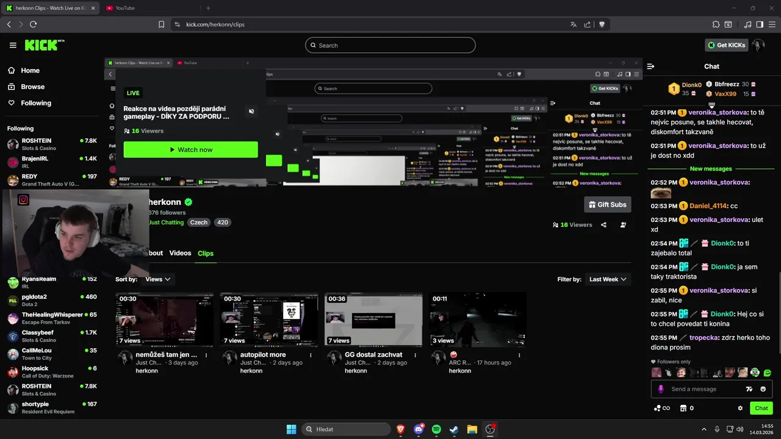781x439 pixels.
Task: Open the Instagram overlay icon on webcam
Action: pyautogui.click(x=23, y=199)
